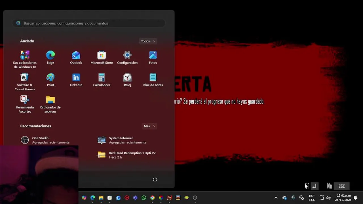Open Explorador de archivos in Start
The image size is (363, 204).
(x=50, y=104)
